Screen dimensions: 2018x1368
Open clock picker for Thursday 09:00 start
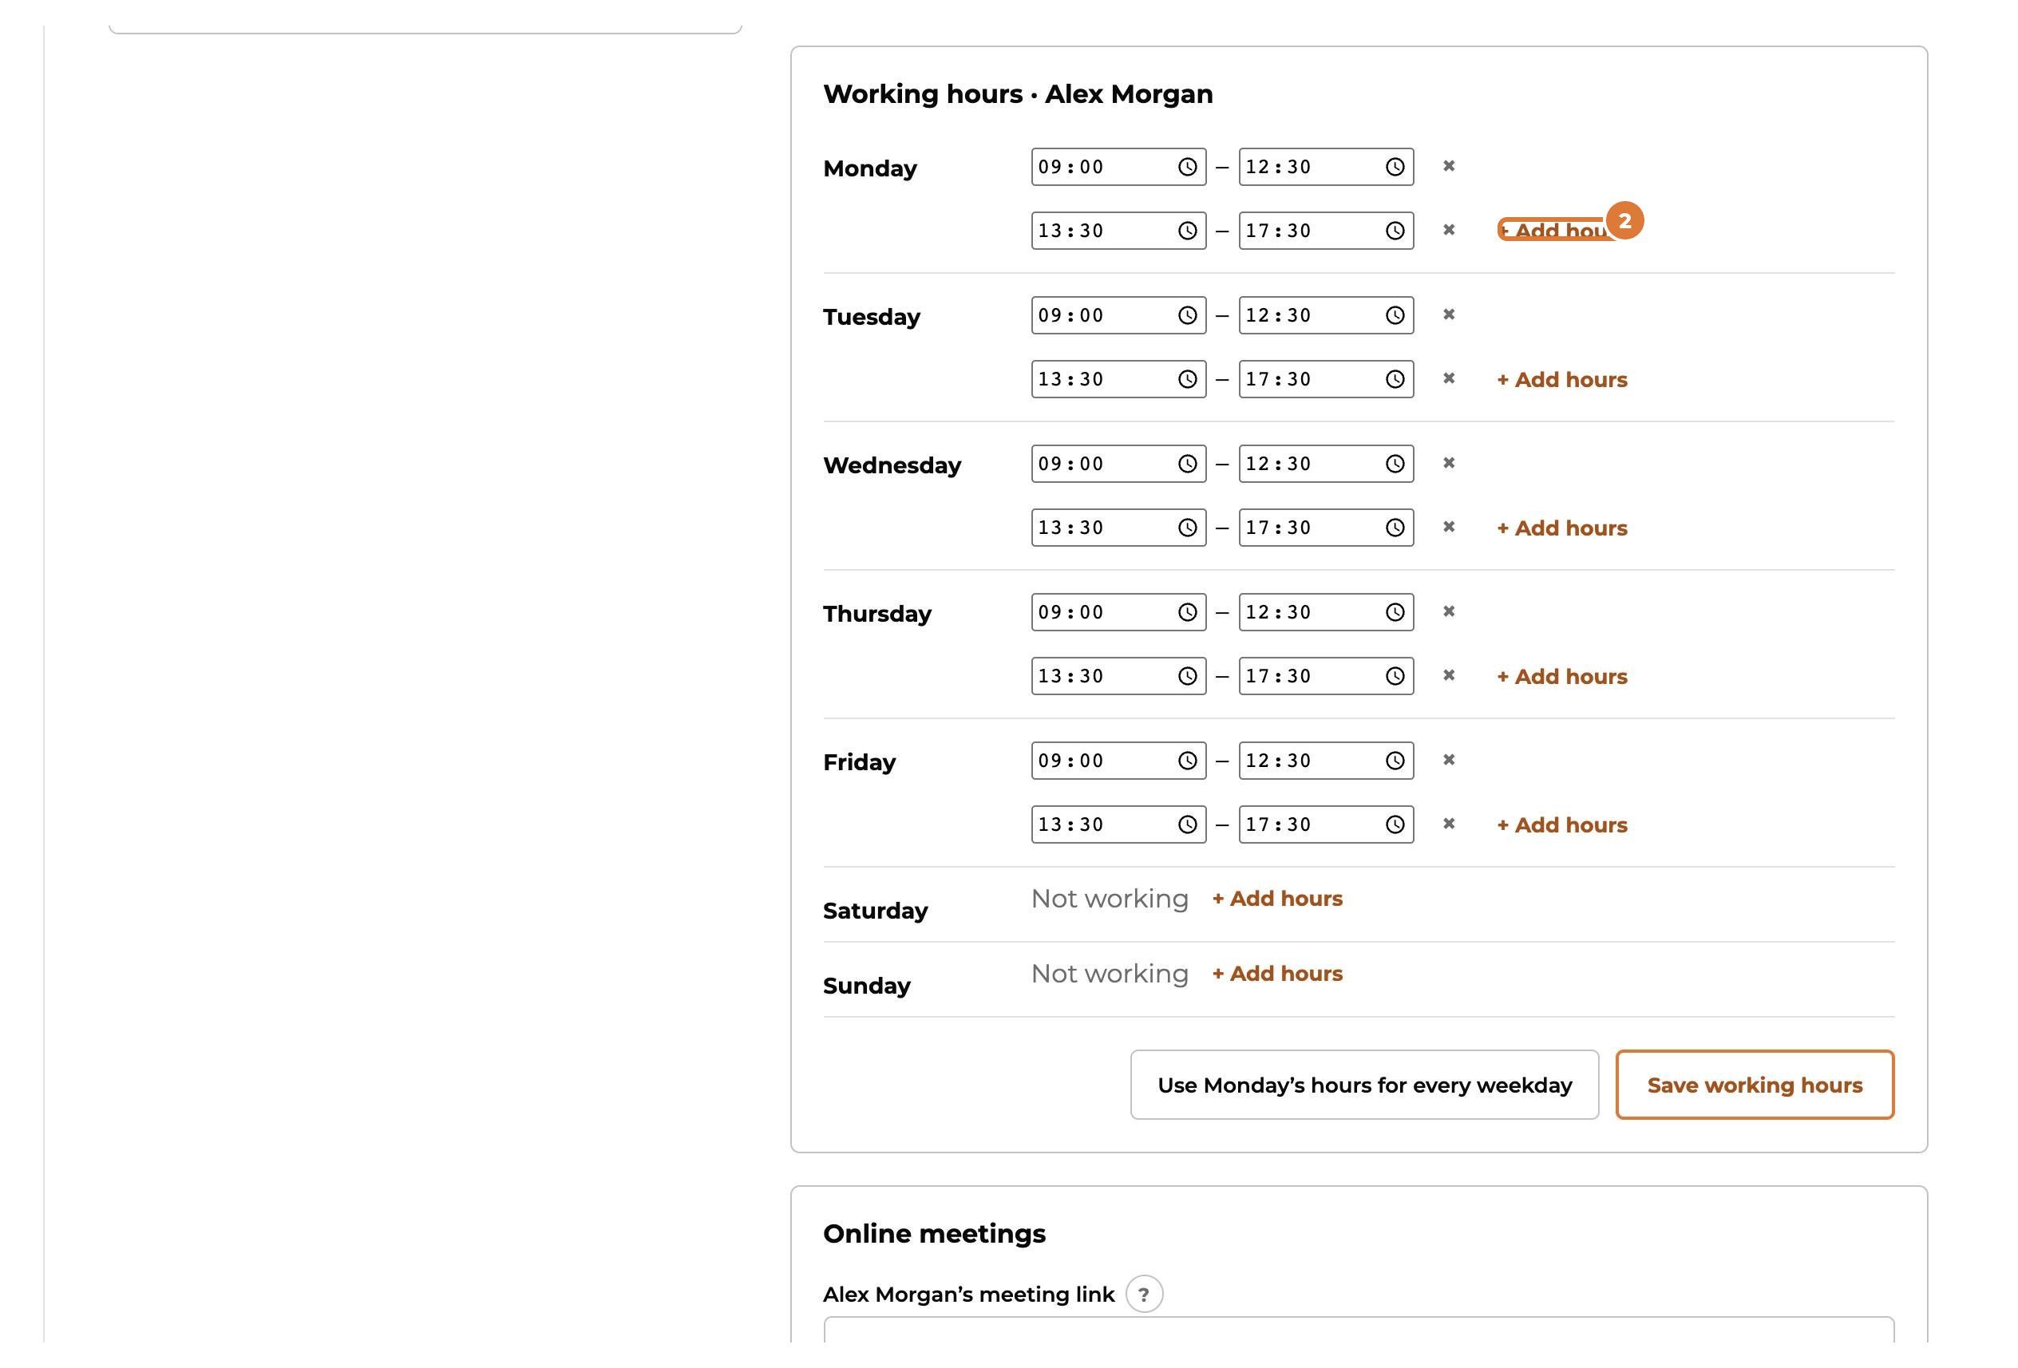pyautogui.click(x=1187, y=612)
